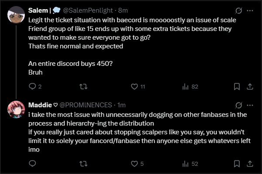Open Grok explain icon on Salem's tweet

238,11
